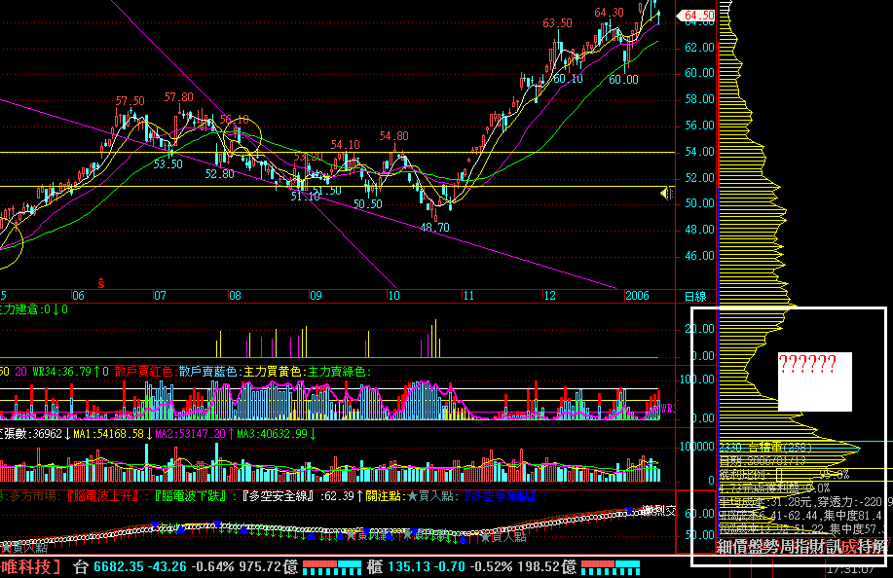Switch to the 解 tab at bottom right
Image resolution: width=893 pixels, height=578 pixels.
[878, 547]
